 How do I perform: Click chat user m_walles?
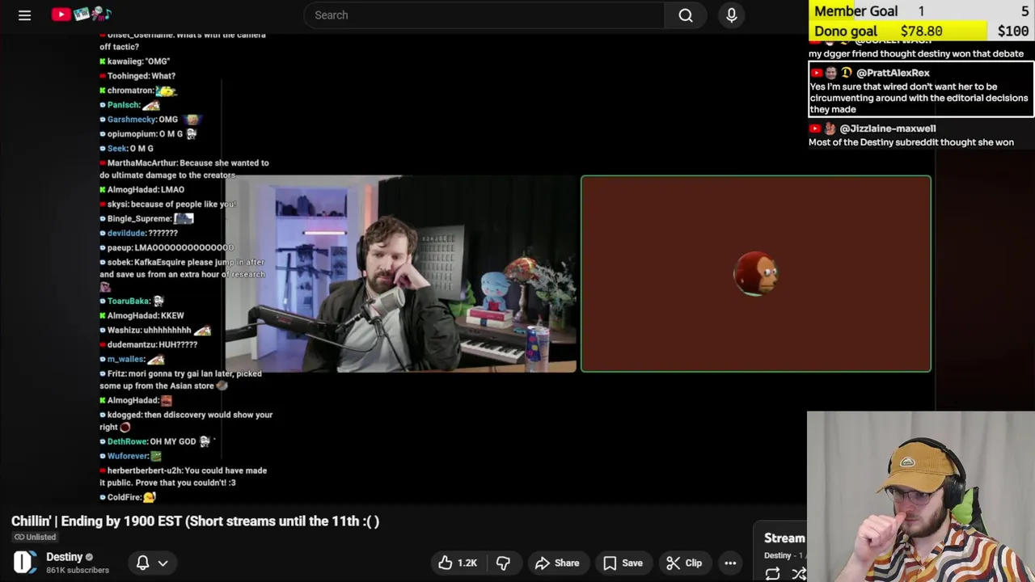(125, 360)
